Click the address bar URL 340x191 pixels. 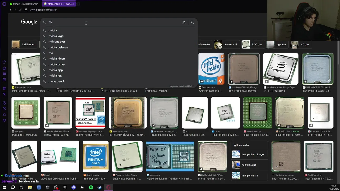[43, 10]
